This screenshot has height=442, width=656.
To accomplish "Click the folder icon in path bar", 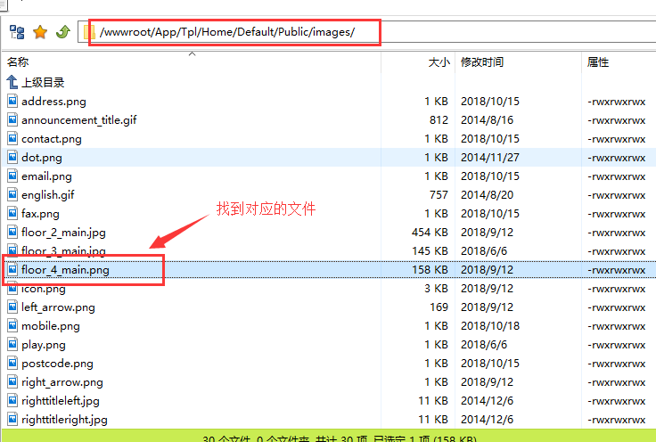I will [89, 32].
